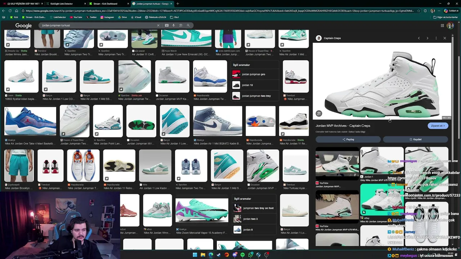461x259 pixels.
Task: Click the Google search input field
Action: 98,25
